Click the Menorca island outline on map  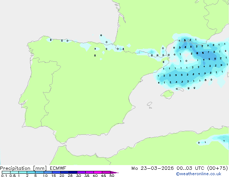180,89
